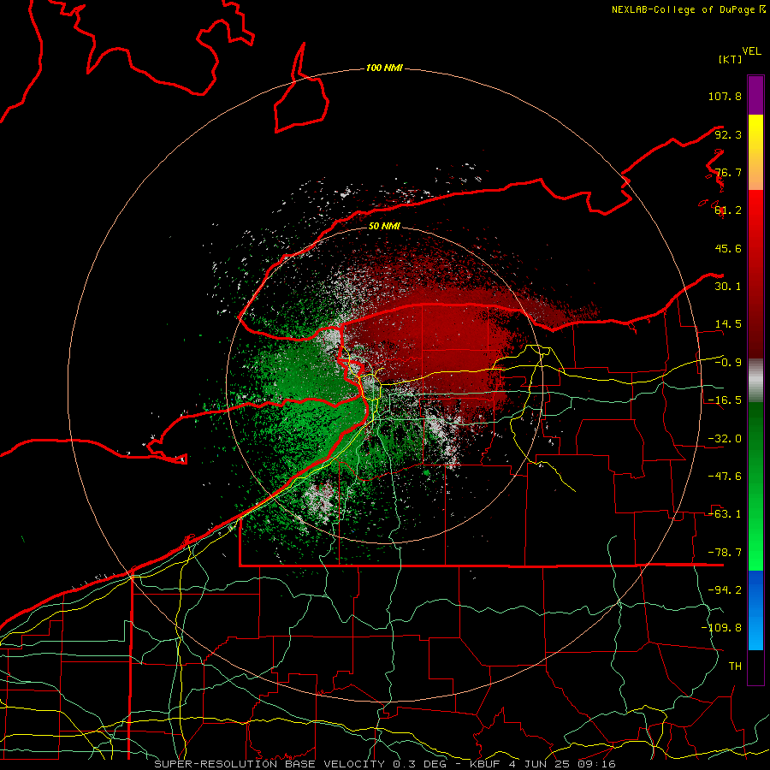The image size is (770, 770).
Task: Select the 14.5 legend value
Action: 728,324
